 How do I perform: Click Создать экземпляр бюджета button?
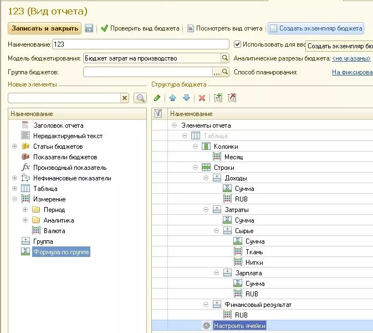click(x=316, y=28)
